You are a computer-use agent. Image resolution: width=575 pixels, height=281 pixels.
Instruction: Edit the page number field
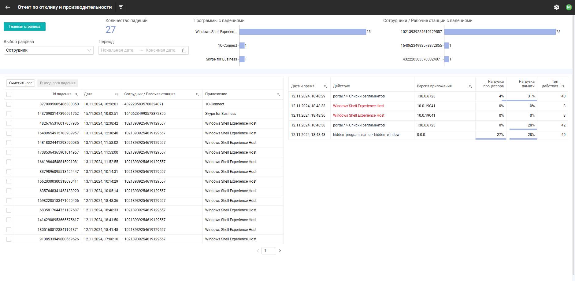coord(269,251)
